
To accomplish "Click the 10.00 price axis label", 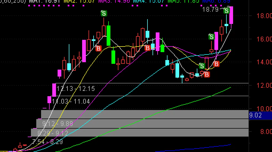I will point(264,109).
